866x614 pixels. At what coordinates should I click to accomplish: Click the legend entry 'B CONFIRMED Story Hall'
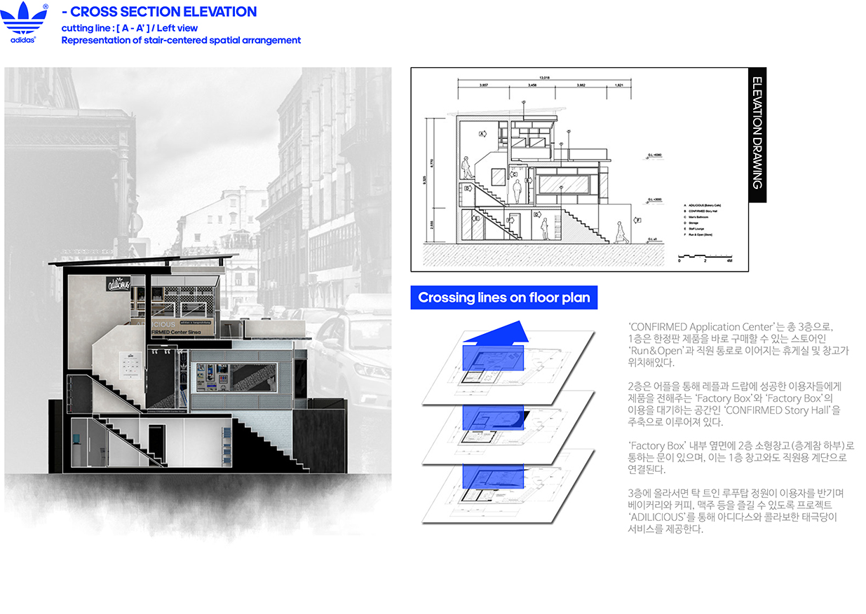[700, 211]
